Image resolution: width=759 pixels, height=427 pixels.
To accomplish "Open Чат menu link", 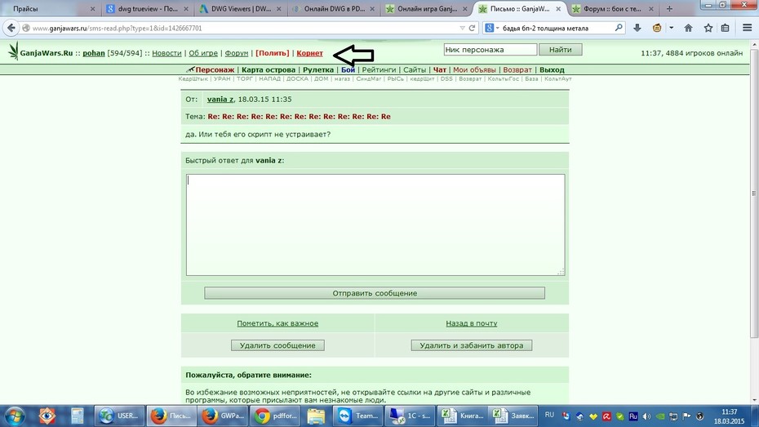I will 440,69.
